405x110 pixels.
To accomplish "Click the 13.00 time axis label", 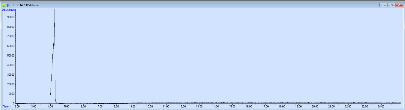I will [x=199, y=106].
